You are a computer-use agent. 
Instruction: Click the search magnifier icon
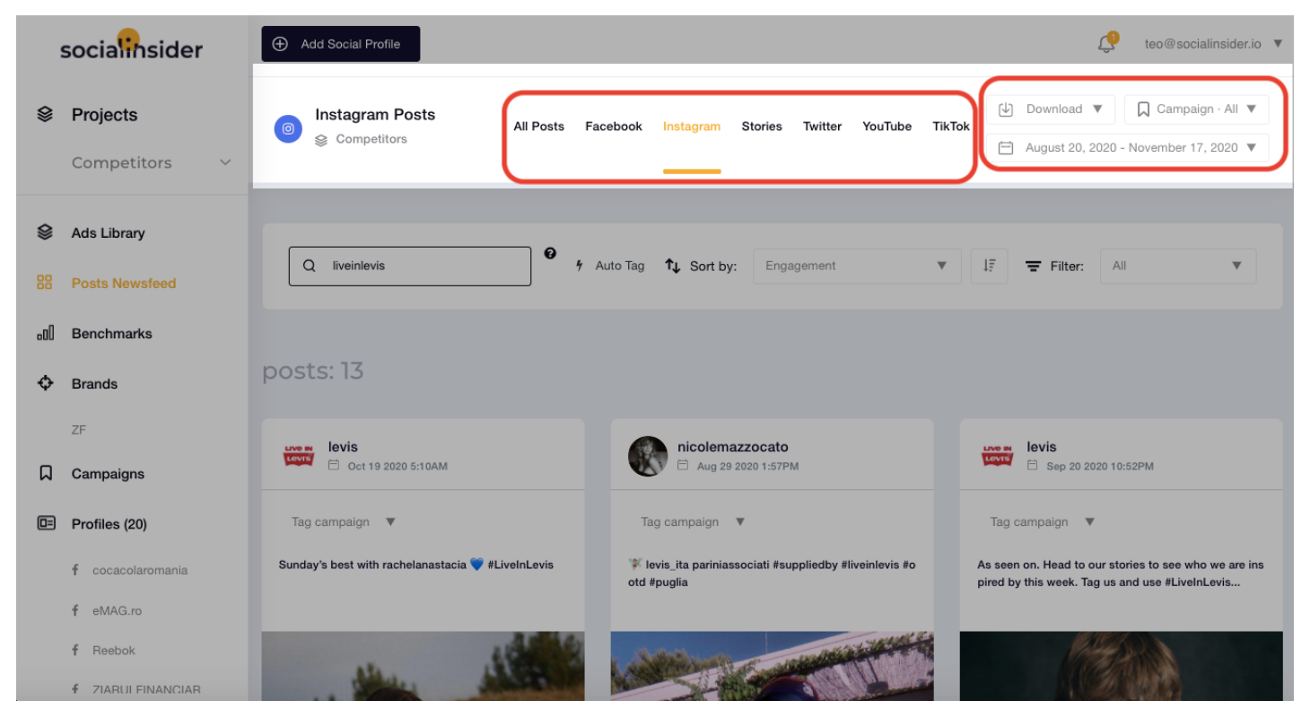click(x=310, y=266)
